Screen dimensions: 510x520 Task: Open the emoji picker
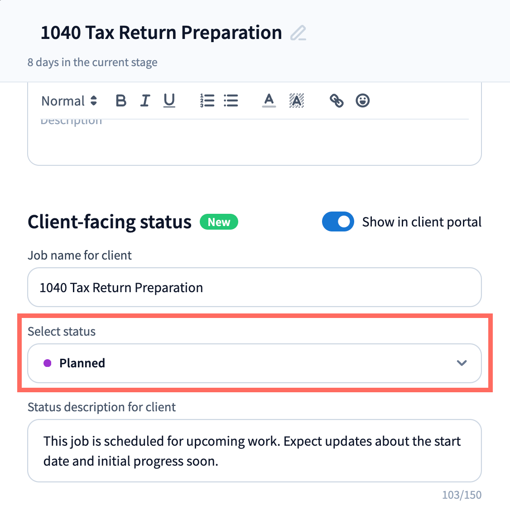click(x=363, y=101)
